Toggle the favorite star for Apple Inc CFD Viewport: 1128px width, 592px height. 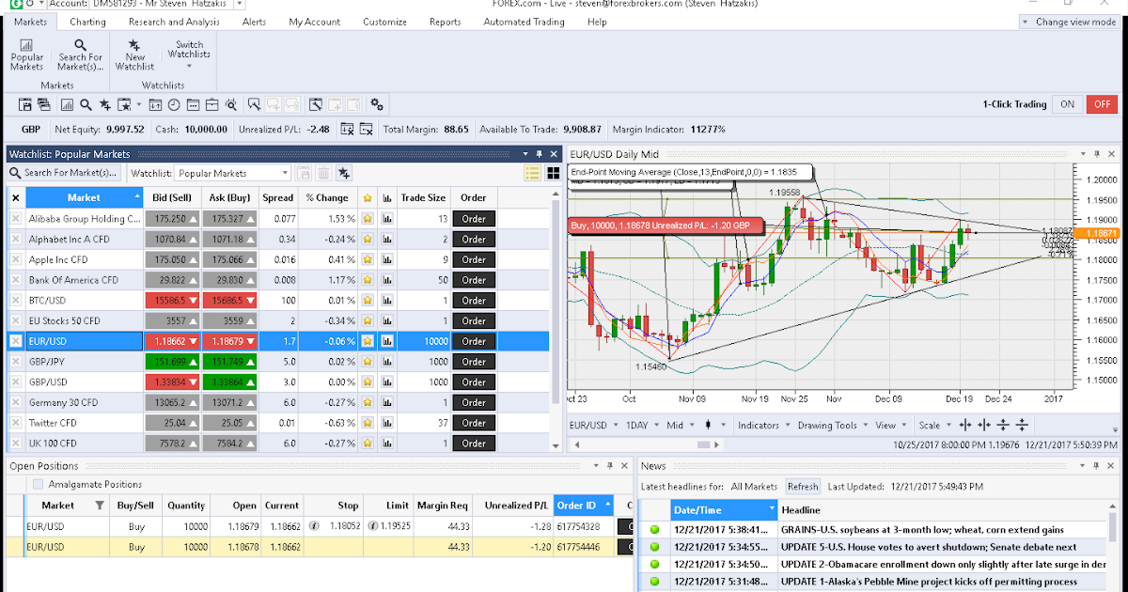click(368, 259)
